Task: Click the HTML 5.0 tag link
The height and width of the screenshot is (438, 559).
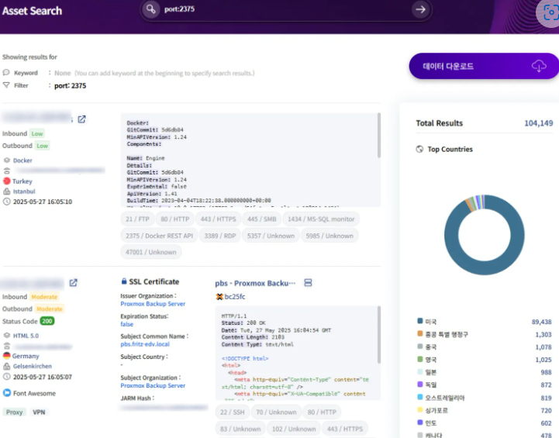Action: coord(26,336)
